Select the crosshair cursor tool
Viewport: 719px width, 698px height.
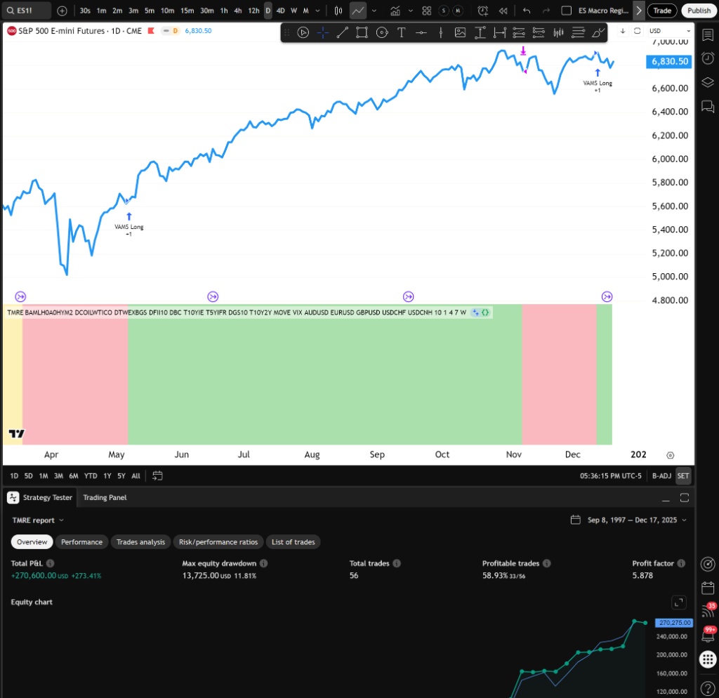(x=322, y=32)
